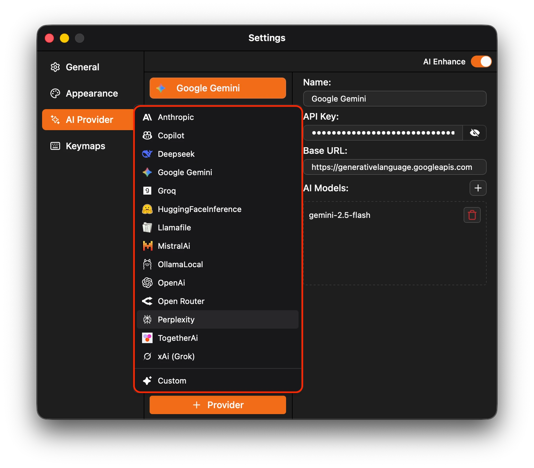The width and height of the screenshot is (534, 468).
Task: Click the Custom sparkle icon
Action: click(147, 381)
